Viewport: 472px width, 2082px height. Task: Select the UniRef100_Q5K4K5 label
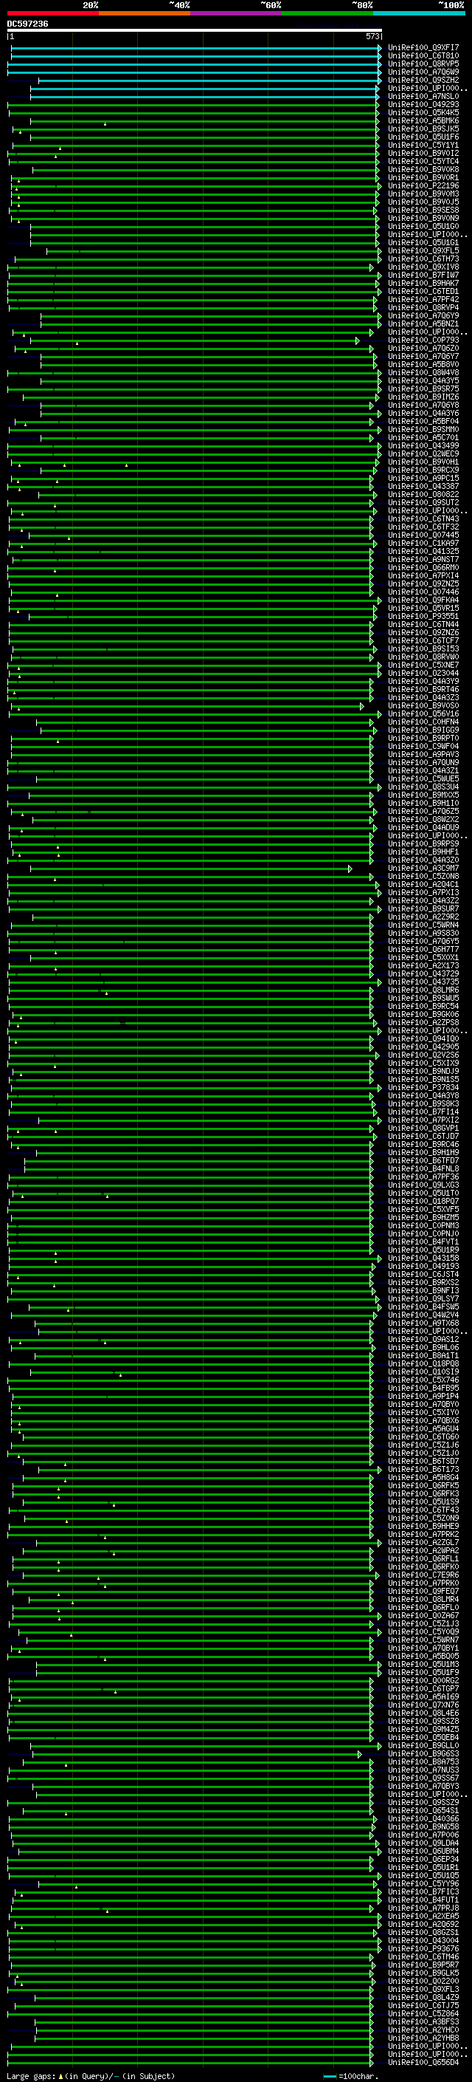[423, 112]
